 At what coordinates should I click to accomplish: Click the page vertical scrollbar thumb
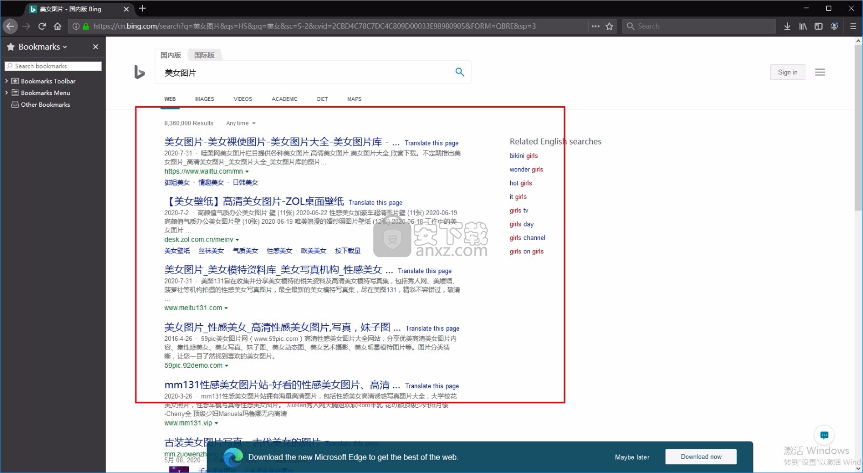tap(858, 128)
